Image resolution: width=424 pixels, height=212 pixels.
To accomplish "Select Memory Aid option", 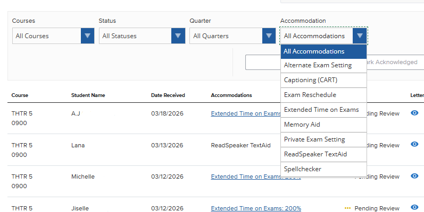I will pos(323,125).
